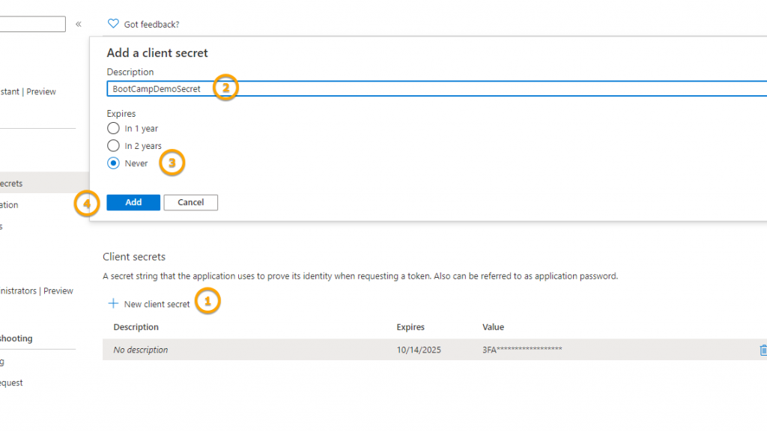The height and width of the screenshot is (432, 767).
Task: Collapse the sidebar using the double-chevron icon
Action: coord(78,23)
